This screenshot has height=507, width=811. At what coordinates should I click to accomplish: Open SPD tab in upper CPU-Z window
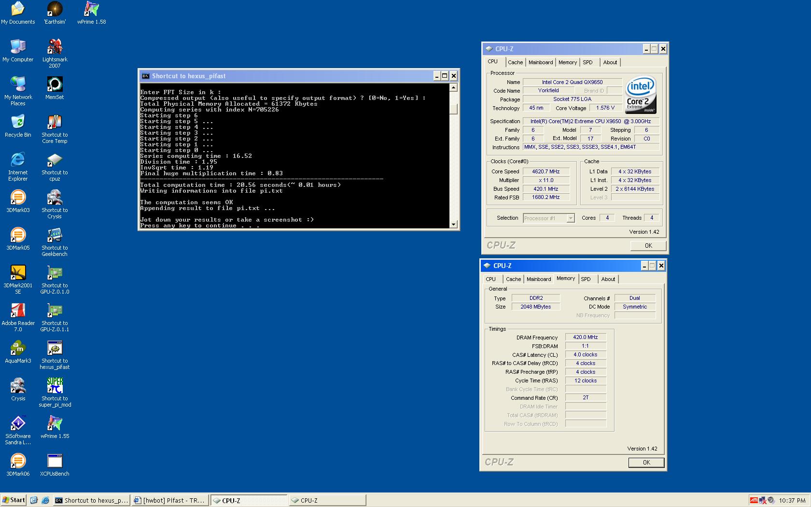(587, 62)
